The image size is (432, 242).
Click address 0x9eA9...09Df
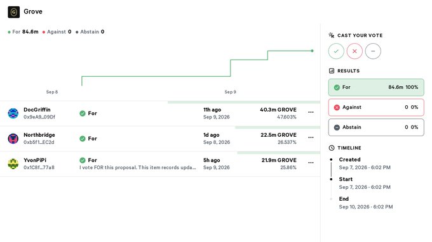point(39,117)
